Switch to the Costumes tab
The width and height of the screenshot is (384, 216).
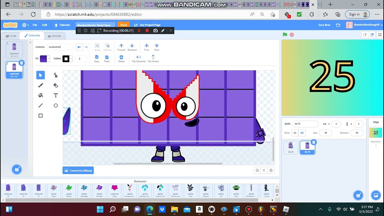coord(32,35)
